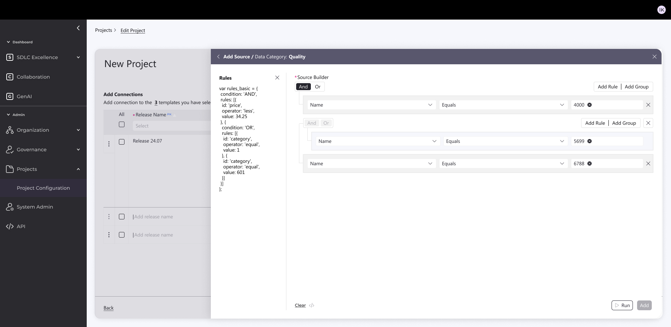Screen dimensions: 671x327
Task: Collapse the left sidebar with the chevron
Action: 78,28
